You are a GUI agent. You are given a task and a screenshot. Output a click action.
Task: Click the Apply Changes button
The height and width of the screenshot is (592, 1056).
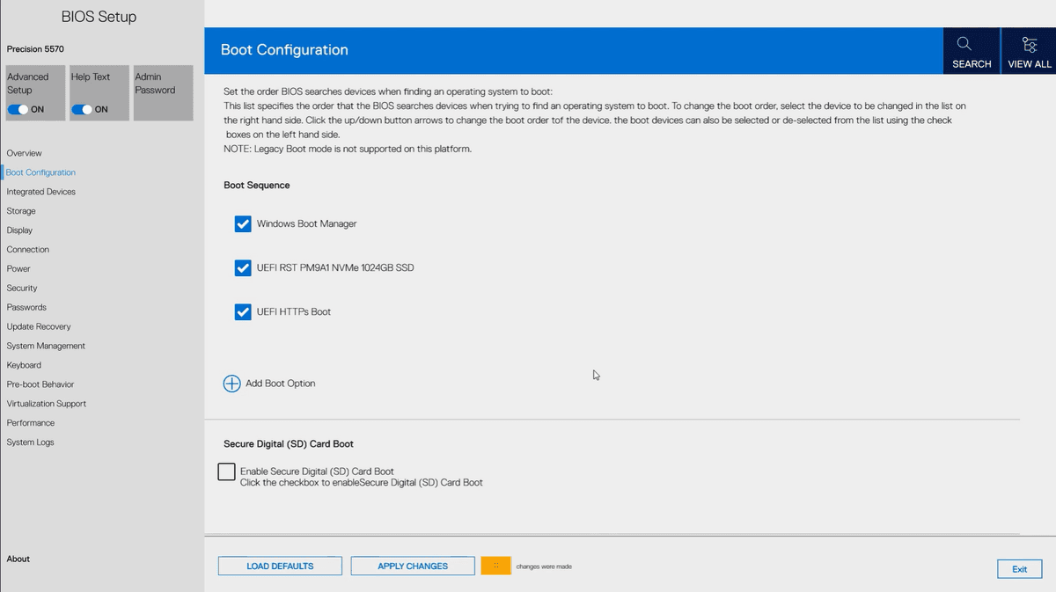pos(413,566)
